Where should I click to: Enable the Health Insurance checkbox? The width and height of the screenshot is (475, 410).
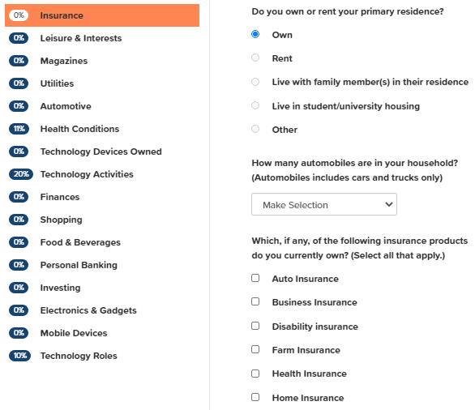[255, 374]
